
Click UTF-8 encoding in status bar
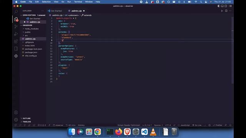pyautogui.click(x=168, y=125)
